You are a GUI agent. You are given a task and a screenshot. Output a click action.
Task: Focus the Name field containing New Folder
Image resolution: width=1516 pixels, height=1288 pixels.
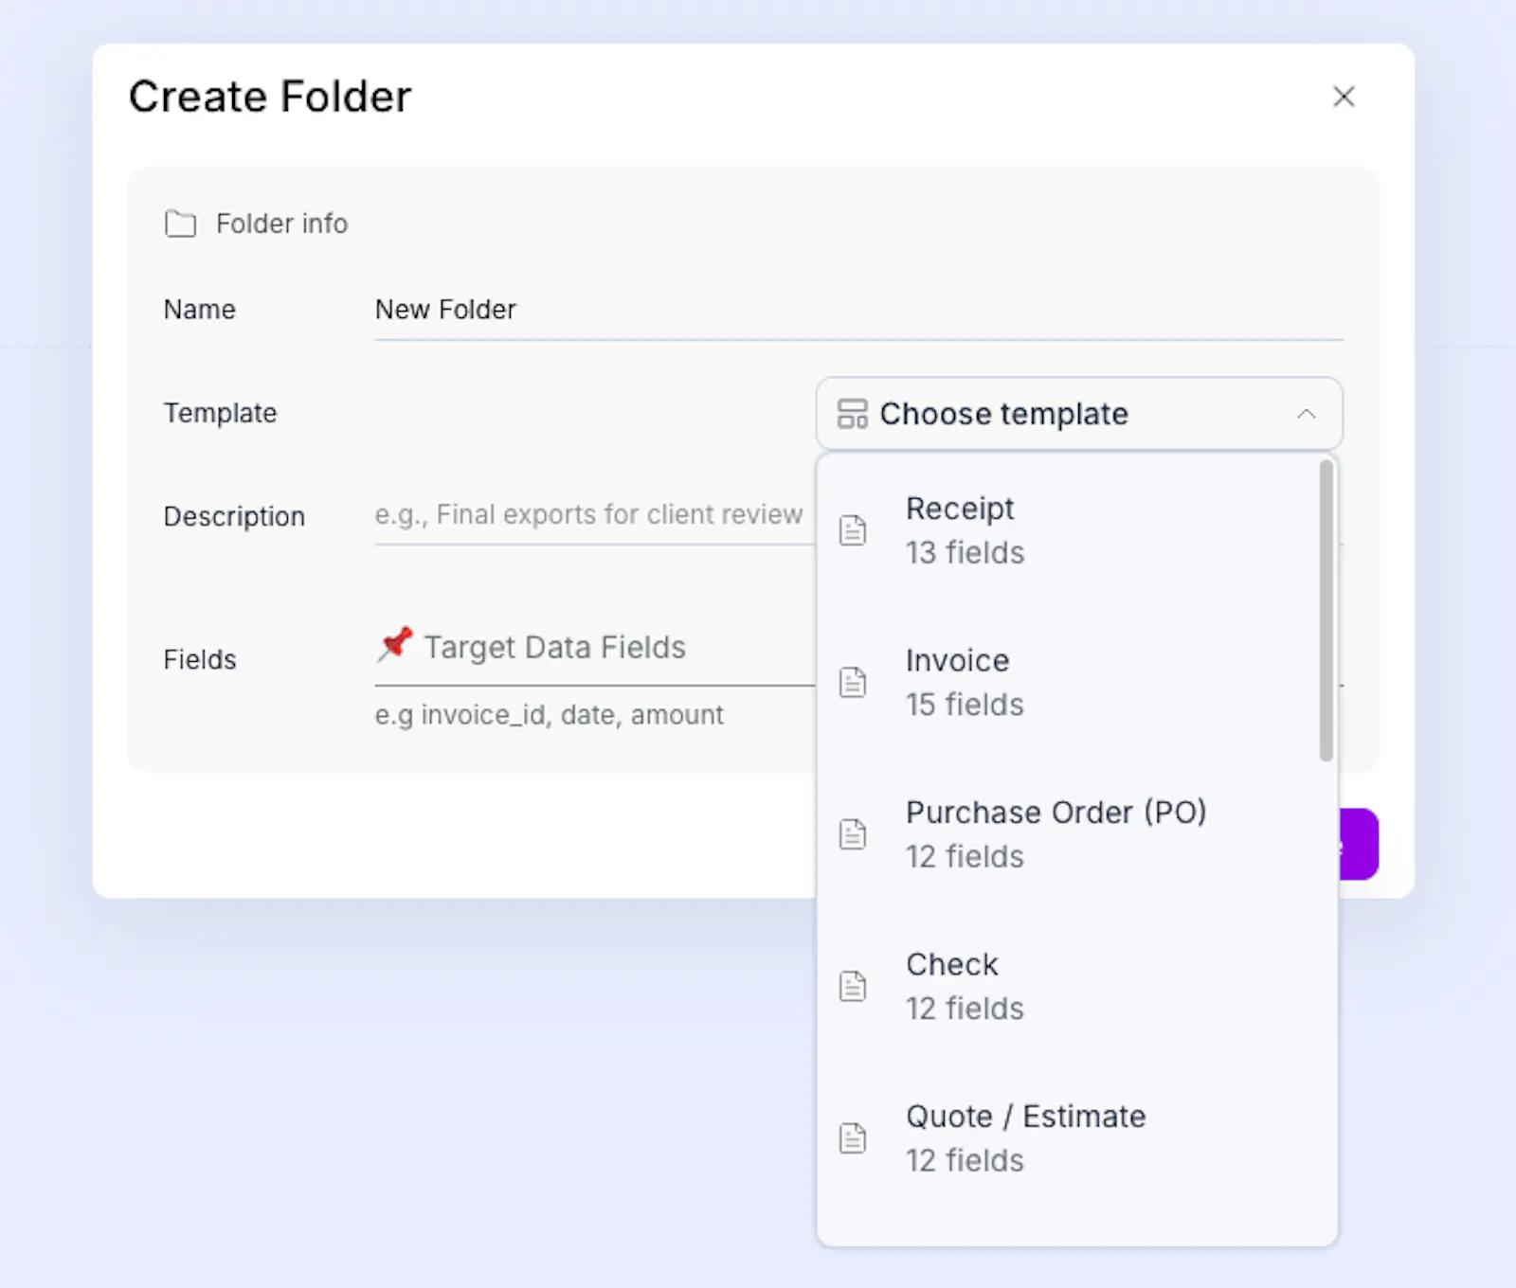(858, 311)
